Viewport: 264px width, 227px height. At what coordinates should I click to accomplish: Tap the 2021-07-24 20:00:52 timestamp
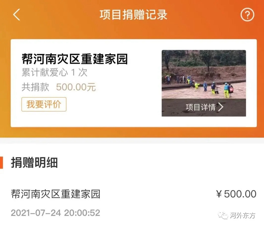(x=55, y=213)
